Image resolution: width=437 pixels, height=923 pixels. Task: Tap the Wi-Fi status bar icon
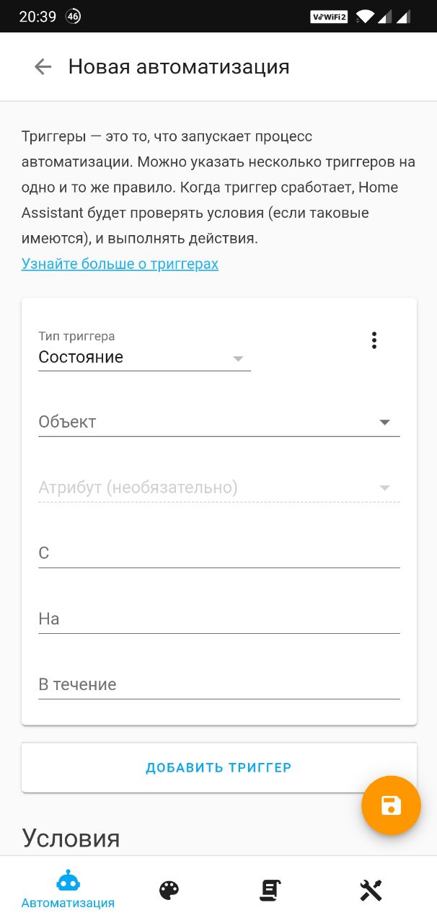point(365,16)
